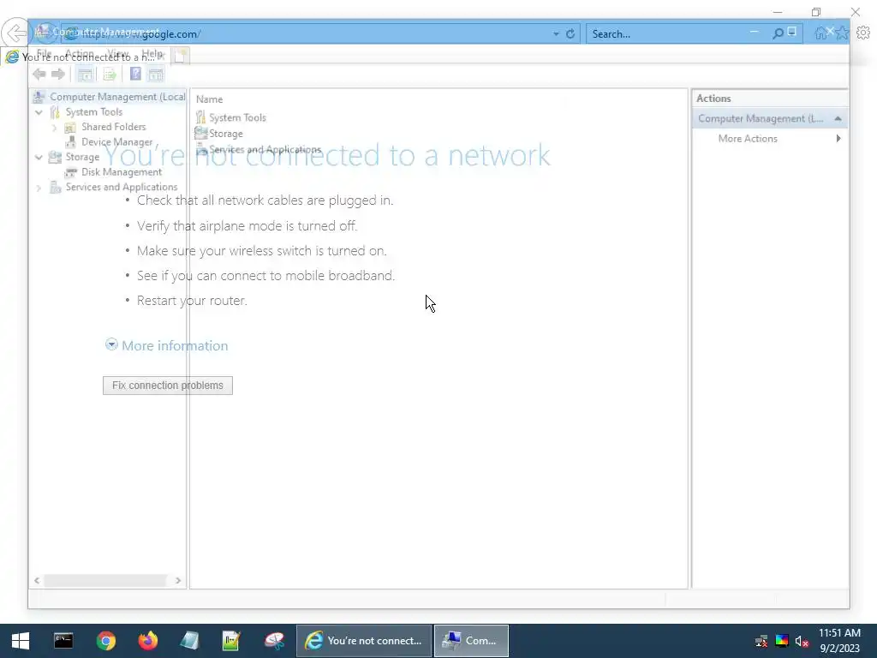Viewport: 877px width, 658px height.
Task: Launch Firefox from the taskbar
Action: [x=147, y=641]
